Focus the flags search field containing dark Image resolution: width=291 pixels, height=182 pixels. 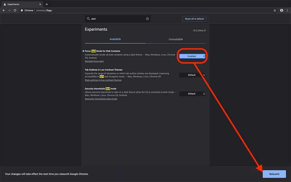118,19
